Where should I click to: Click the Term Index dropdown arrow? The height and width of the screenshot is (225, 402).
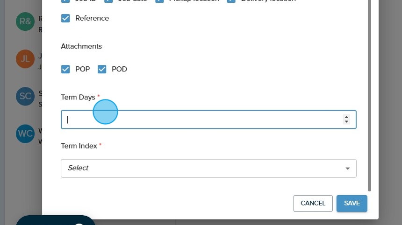(347, 169)
